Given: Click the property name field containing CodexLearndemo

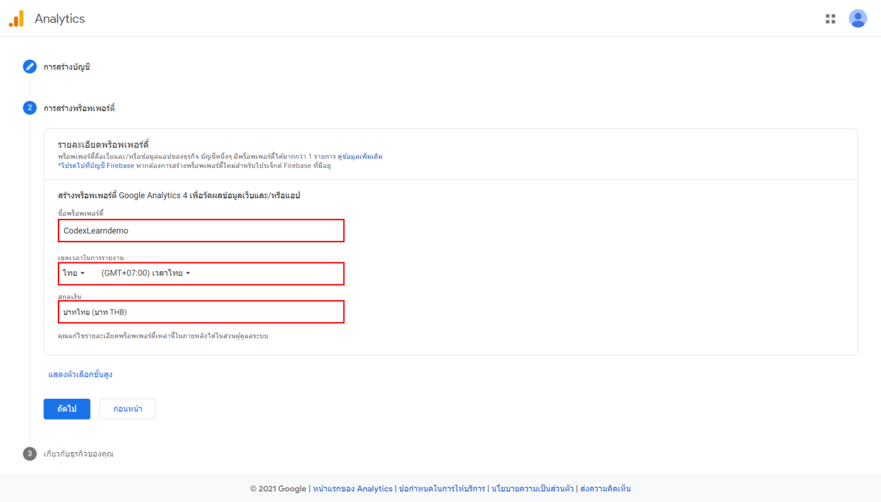Looking at the screenshot, I should (200, 231).
